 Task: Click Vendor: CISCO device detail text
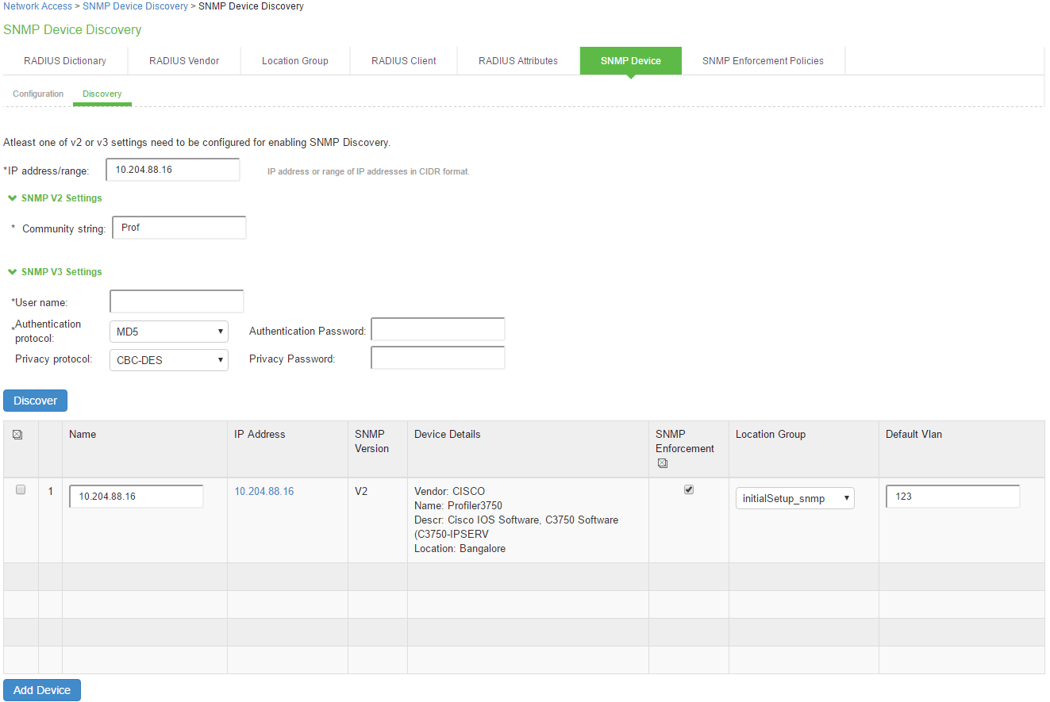[x=449, y=492]
